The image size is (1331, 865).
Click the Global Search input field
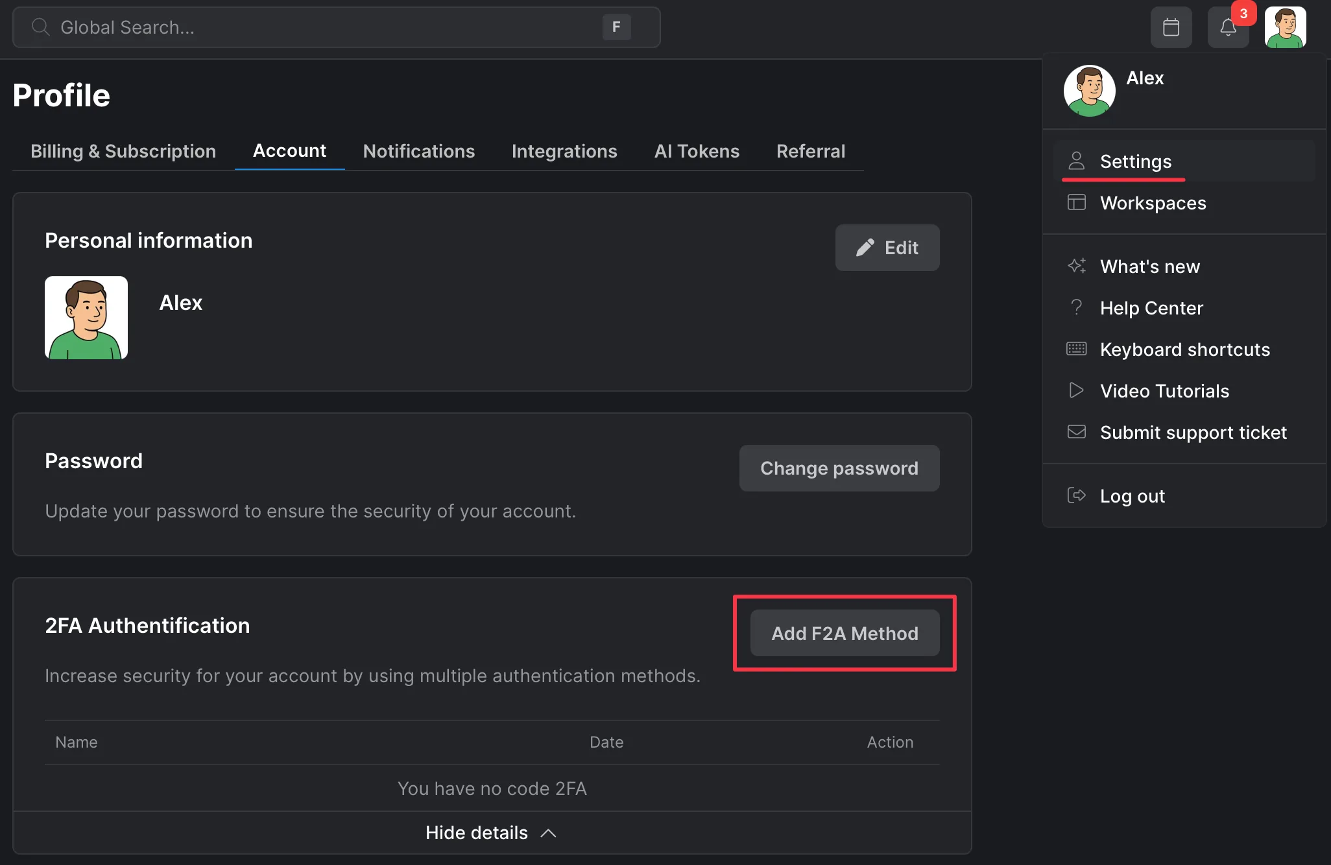point(259,27)
